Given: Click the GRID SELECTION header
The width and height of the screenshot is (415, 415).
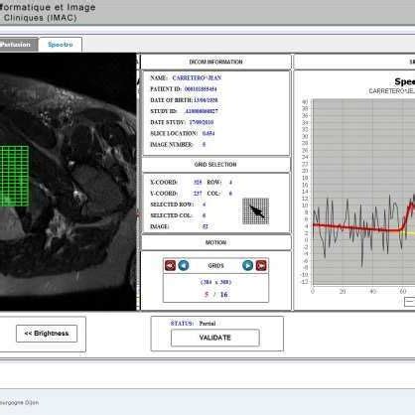Looking at the screenshot, I should 215,165.
